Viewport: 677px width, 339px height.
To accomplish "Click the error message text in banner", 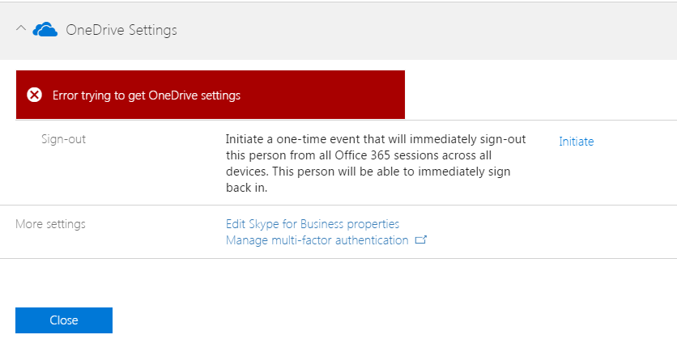I will pos(147,95).
